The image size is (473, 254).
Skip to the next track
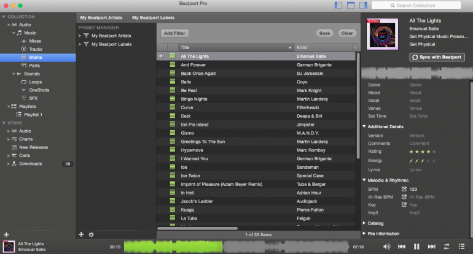point(432,247)
